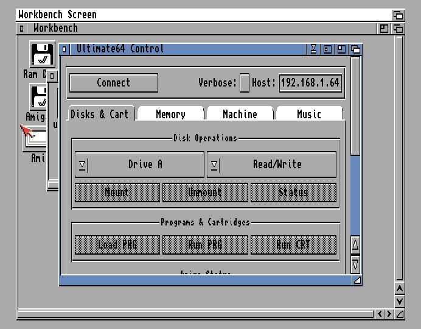
Task: Open the Drive A cycle dropdown
Action: pos(139,164)
